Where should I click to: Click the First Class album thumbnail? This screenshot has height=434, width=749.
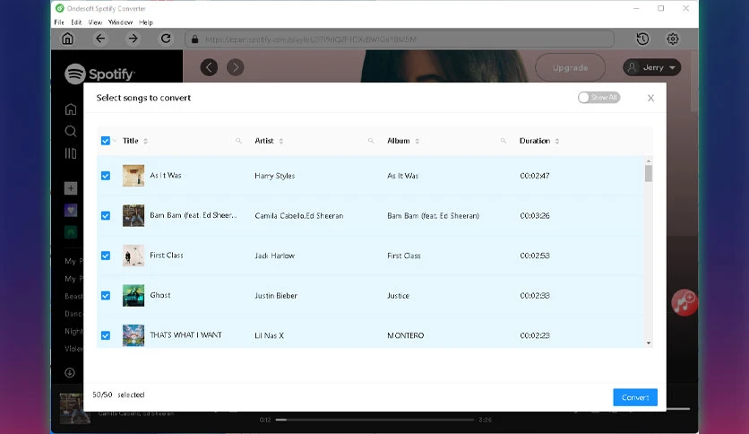coord(133,256)
